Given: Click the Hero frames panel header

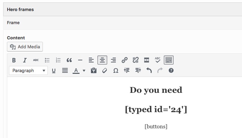Looking at the screenshot, I should click(122, 9).
